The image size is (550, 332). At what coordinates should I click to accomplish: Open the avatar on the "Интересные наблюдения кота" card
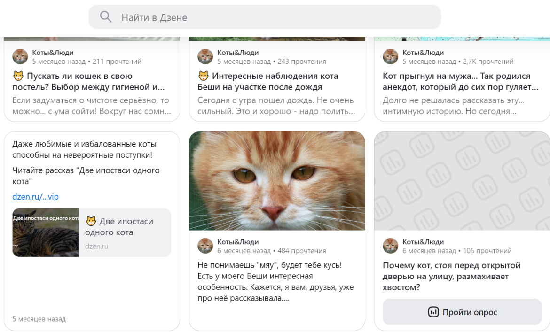[205, 57]
